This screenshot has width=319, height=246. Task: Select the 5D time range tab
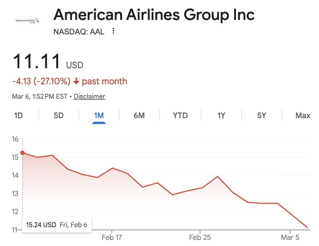click(x=59, y=115)
